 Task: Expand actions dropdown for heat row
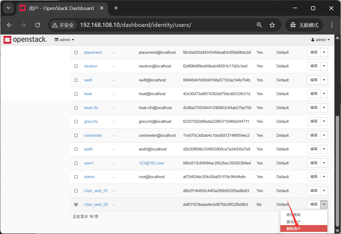coord(324,94)
